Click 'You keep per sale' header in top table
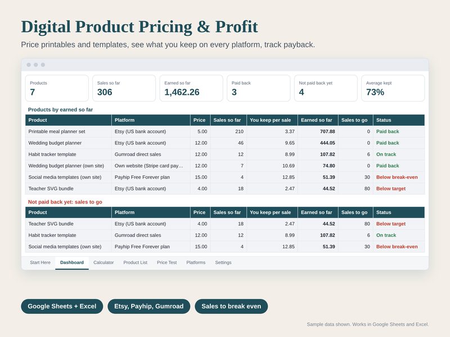This screenshot has width=450, height=337. [272, 120]
